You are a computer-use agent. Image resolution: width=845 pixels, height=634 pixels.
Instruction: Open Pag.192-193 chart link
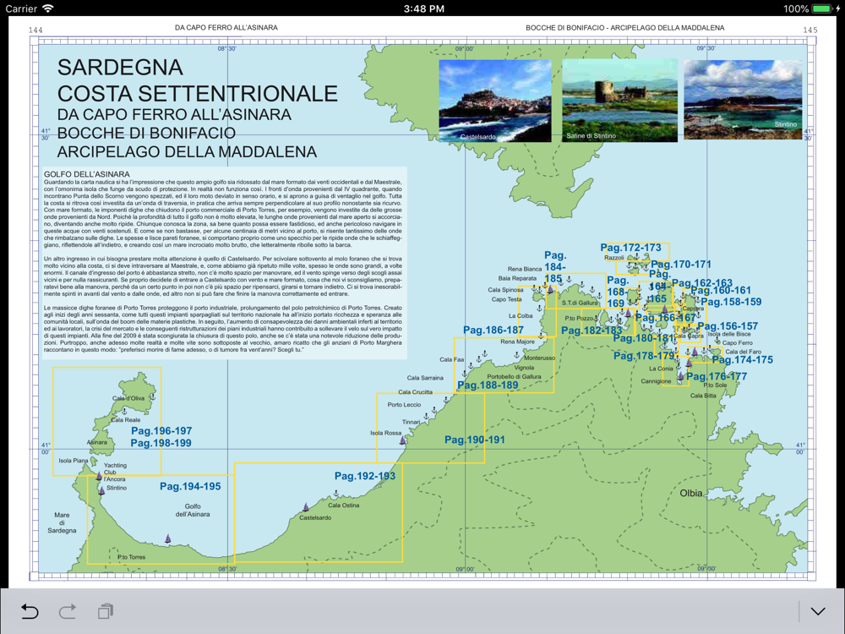coord(365,476)
